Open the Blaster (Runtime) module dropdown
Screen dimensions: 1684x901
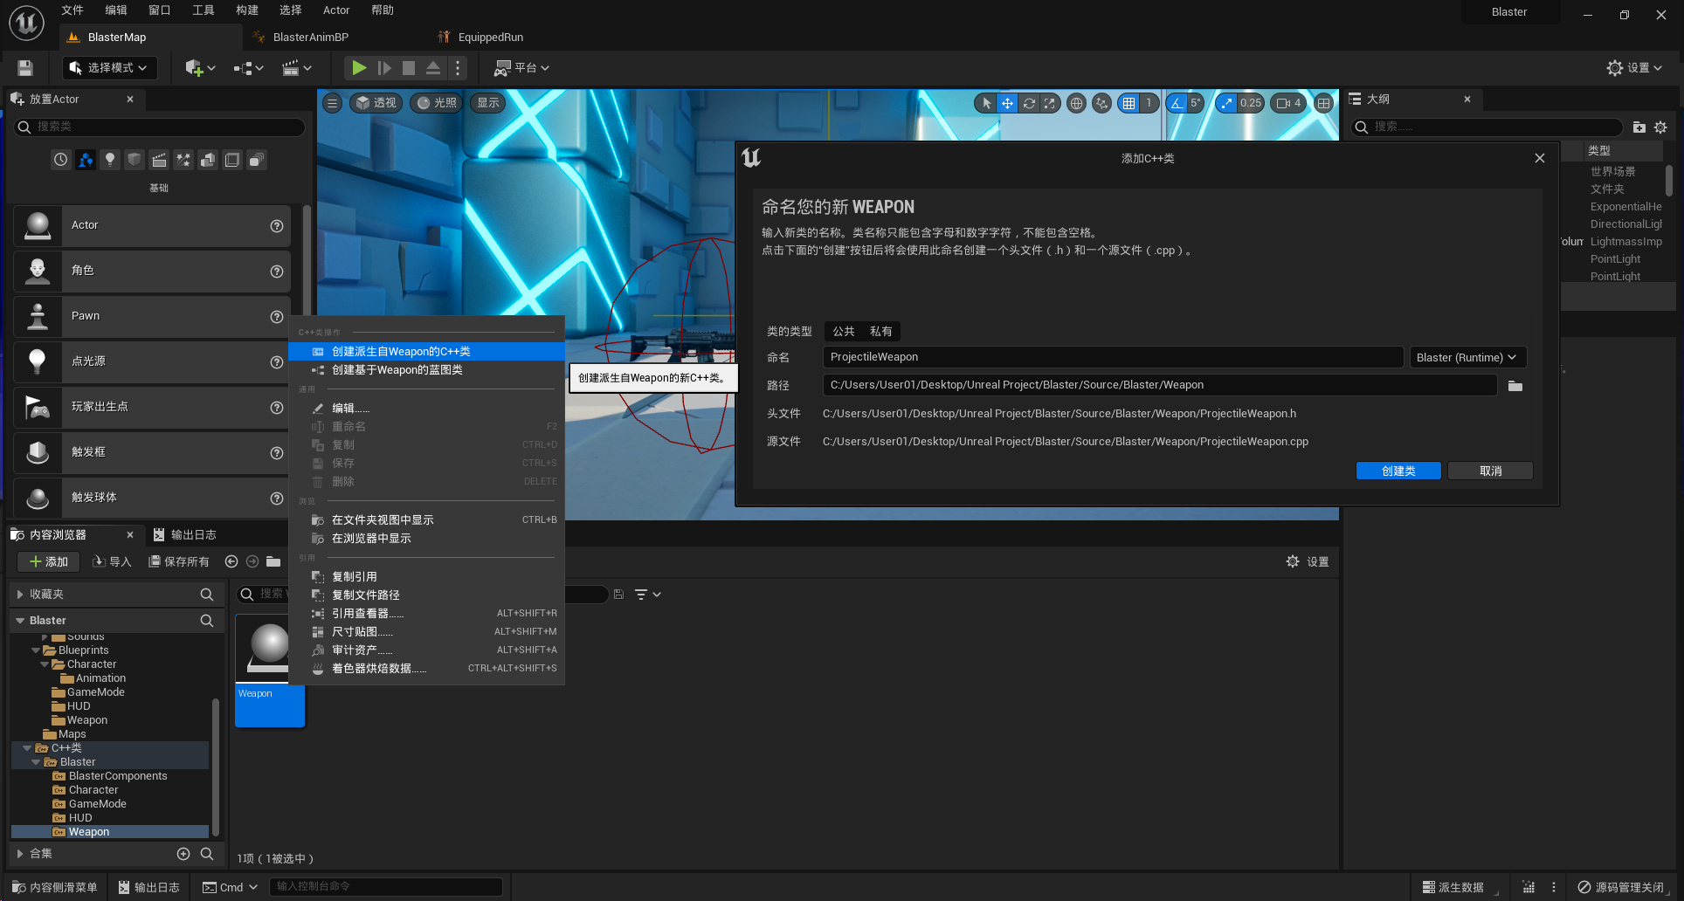1467,357
